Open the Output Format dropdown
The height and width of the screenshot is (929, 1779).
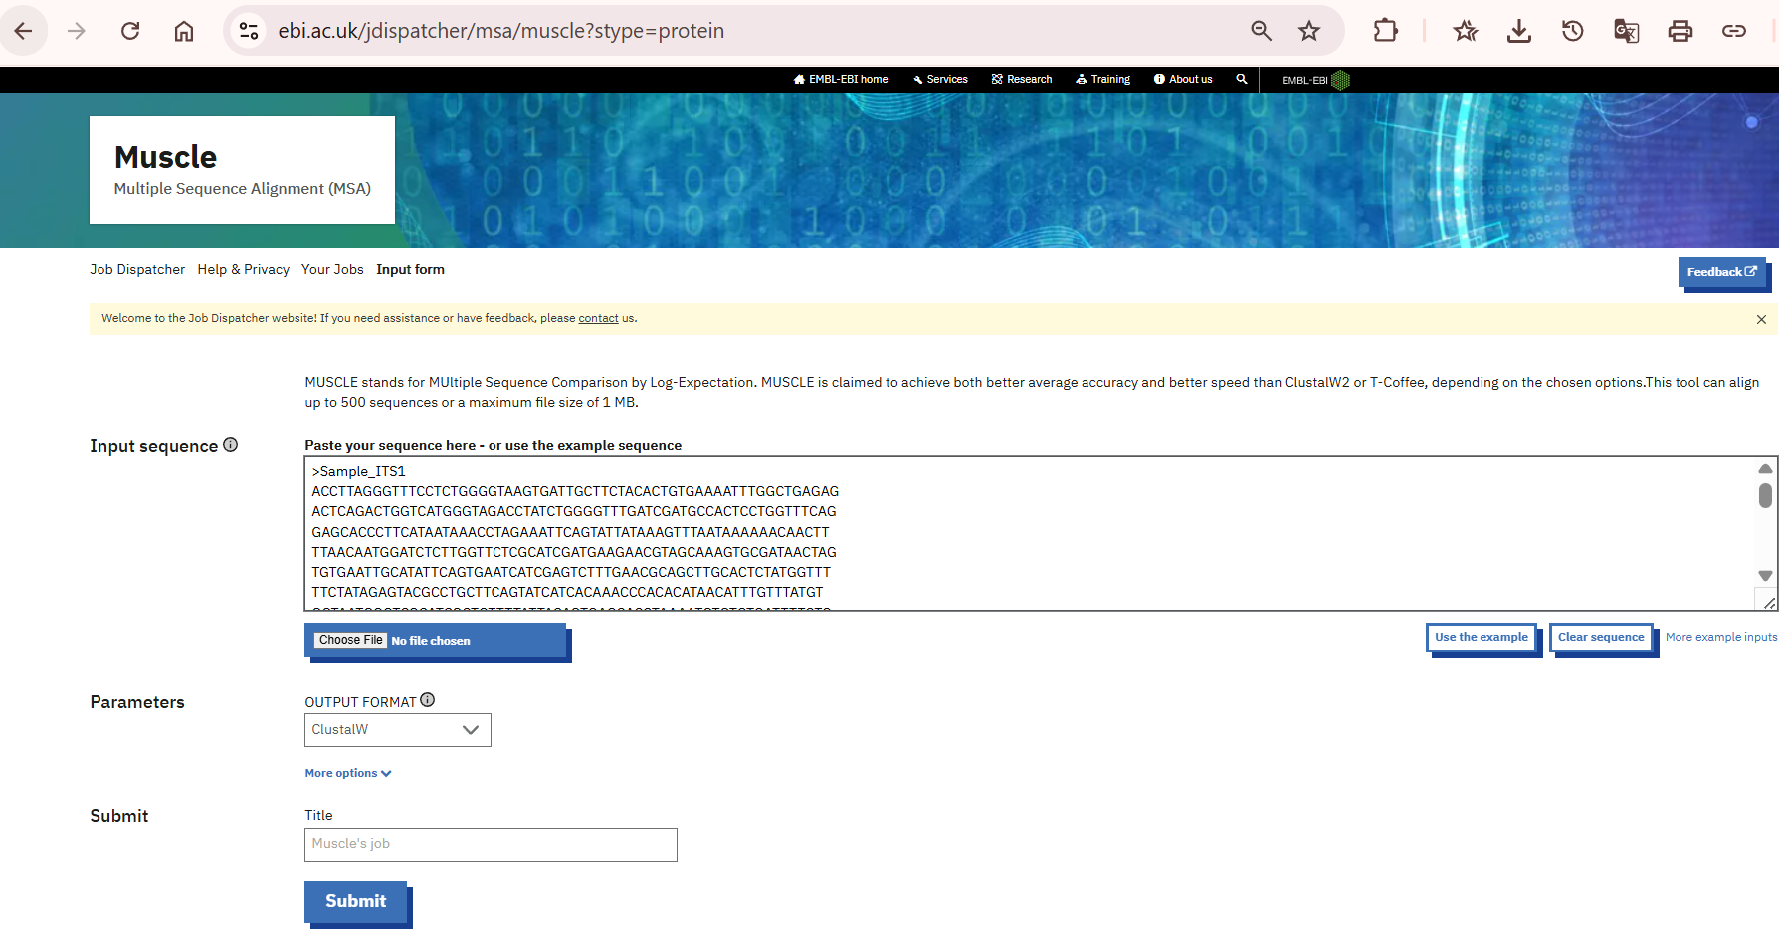point(398,730)
